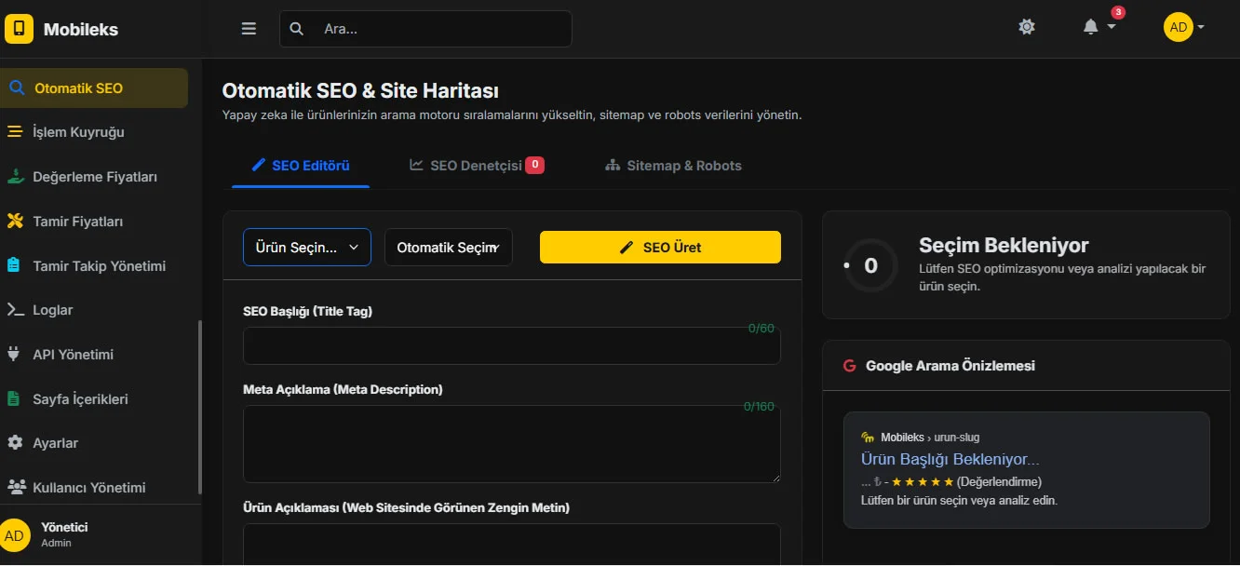Click the Otomatik SEO magnifier icon
Viewport: 1240px width, 566px height.
(x=17, y=88)
